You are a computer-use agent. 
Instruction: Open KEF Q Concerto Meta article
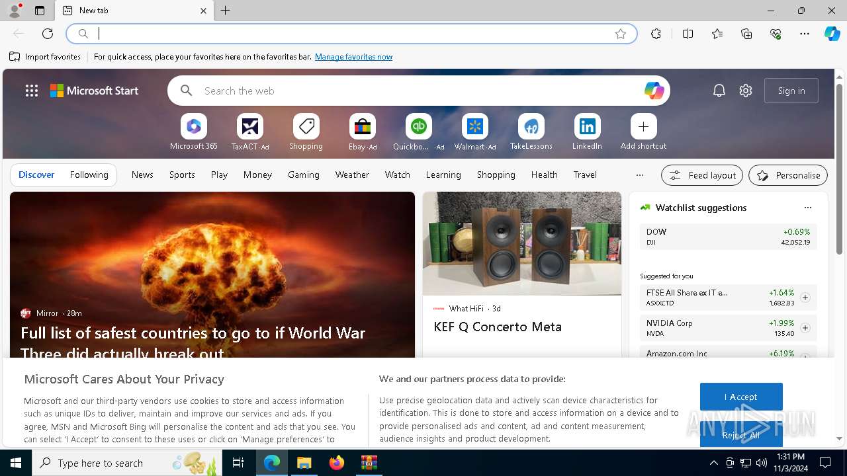(x=498, y=327)
